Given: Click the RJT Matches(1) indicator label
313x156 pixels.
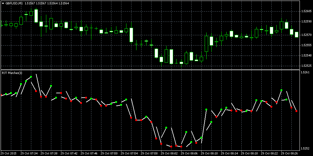Looking at the screenshot, I should coord(12,73).
